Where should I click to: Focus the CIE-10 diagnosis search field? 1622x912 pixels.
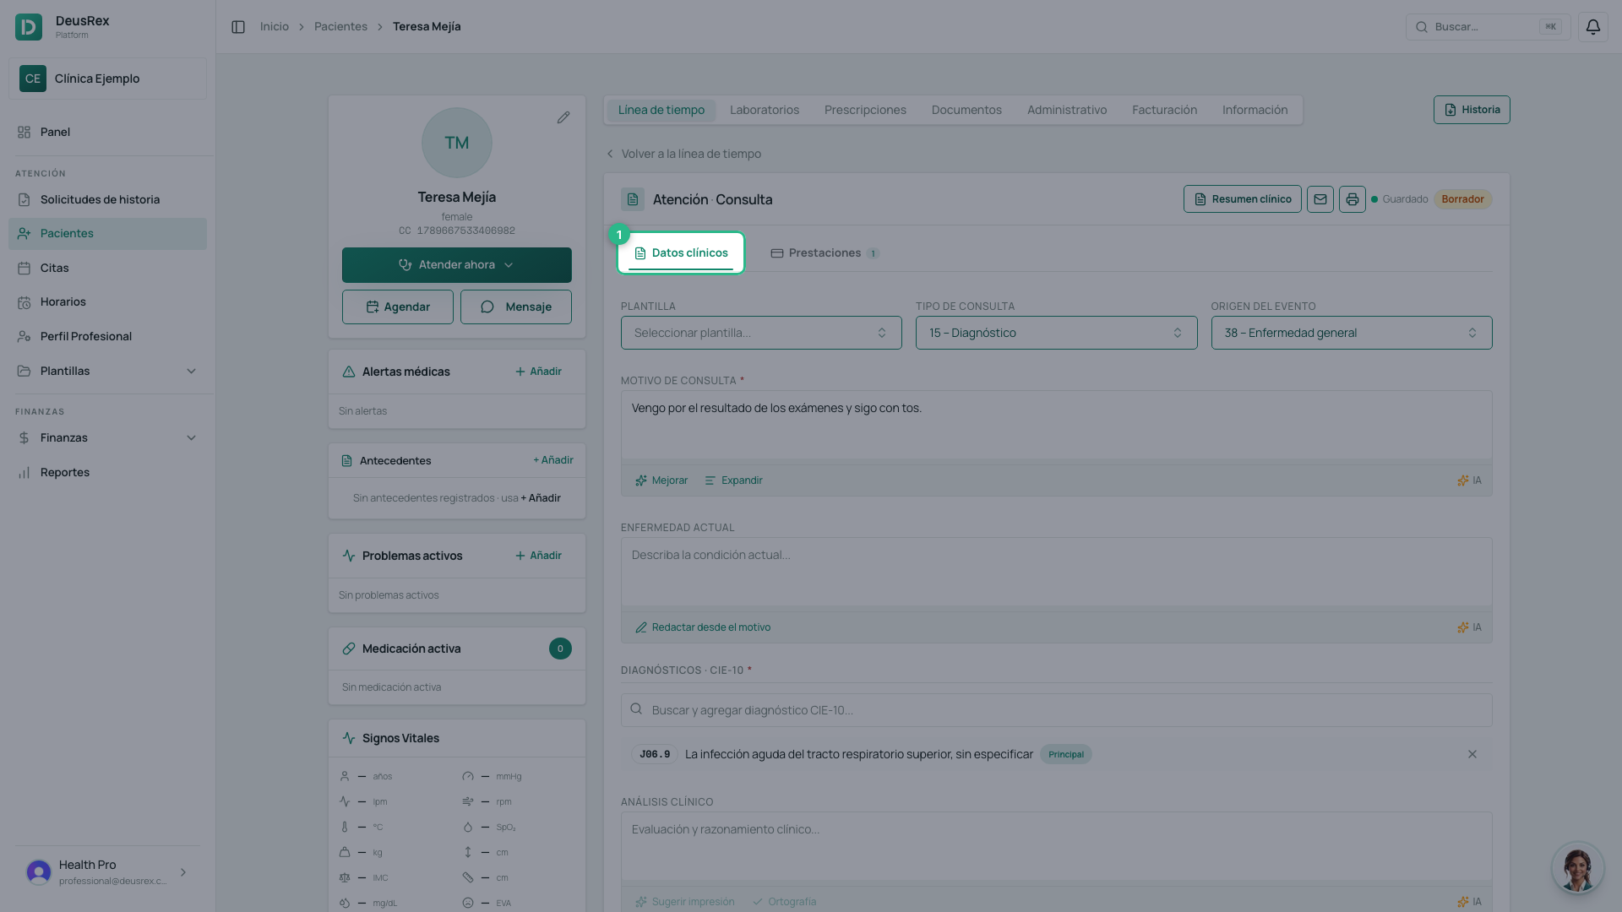pos(1056,710)
